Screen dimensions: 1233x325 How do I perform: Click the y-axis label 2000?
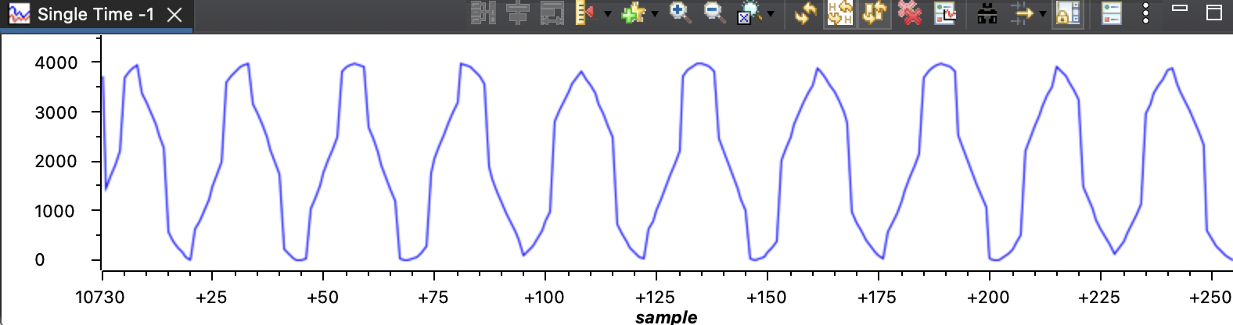(x=56, y=161)
